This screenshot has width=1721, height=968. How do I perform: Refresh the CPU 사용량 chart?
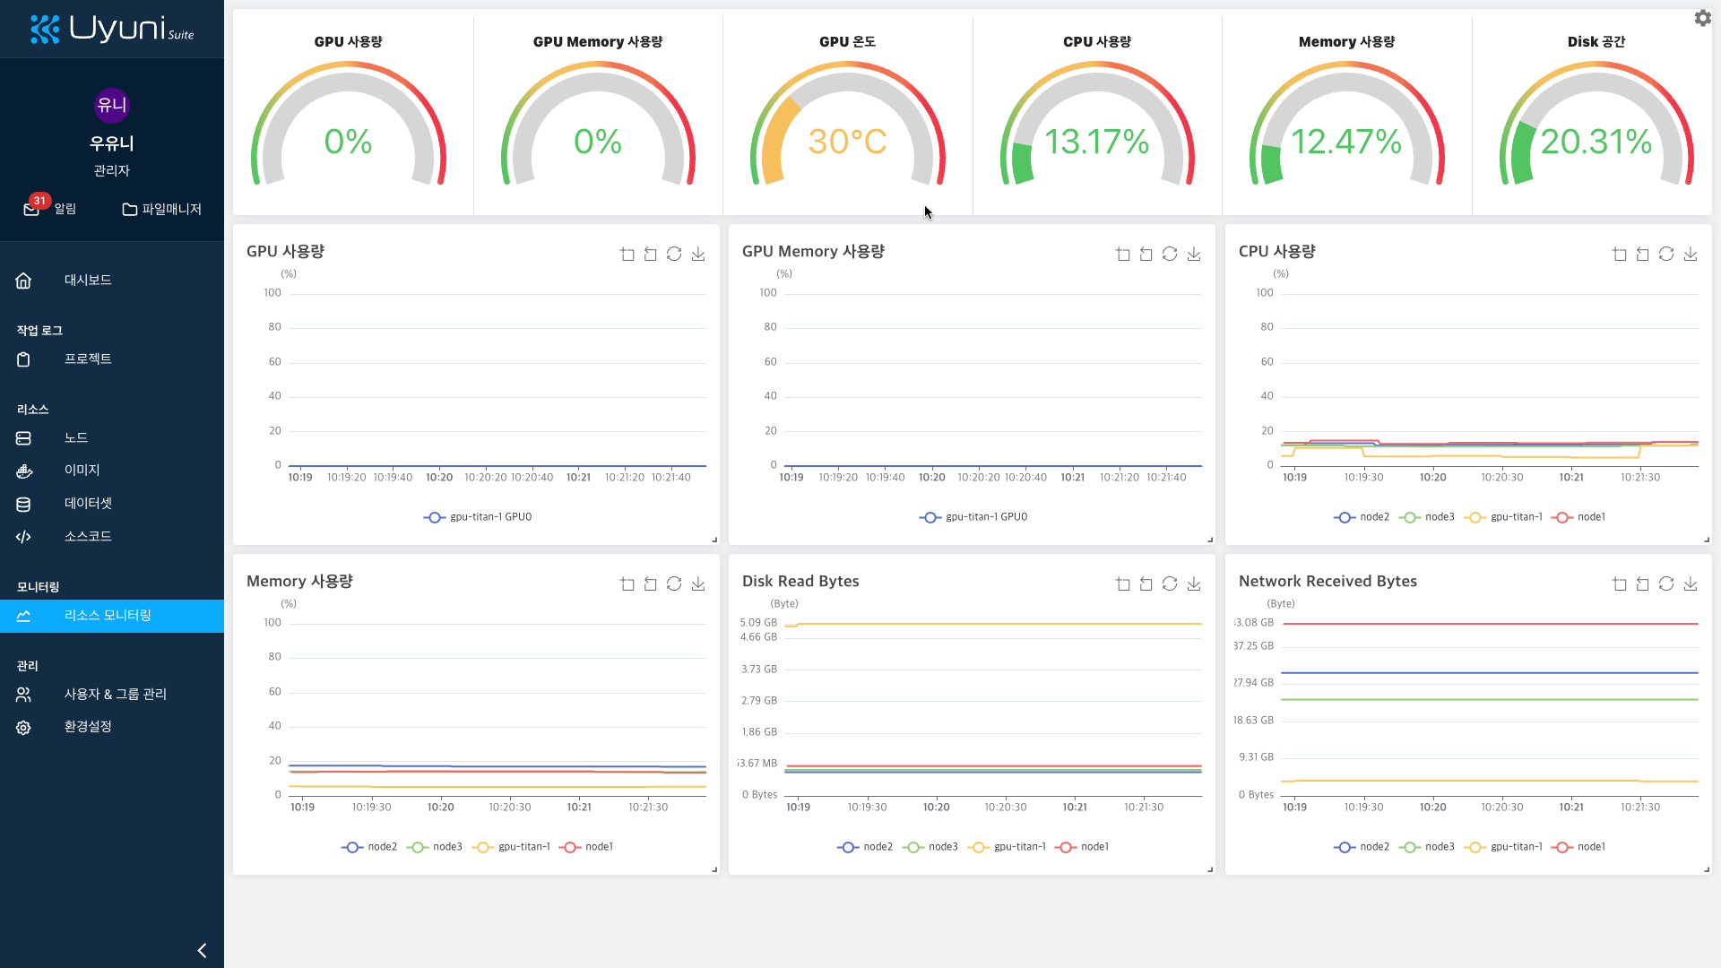coord(1666,254)
